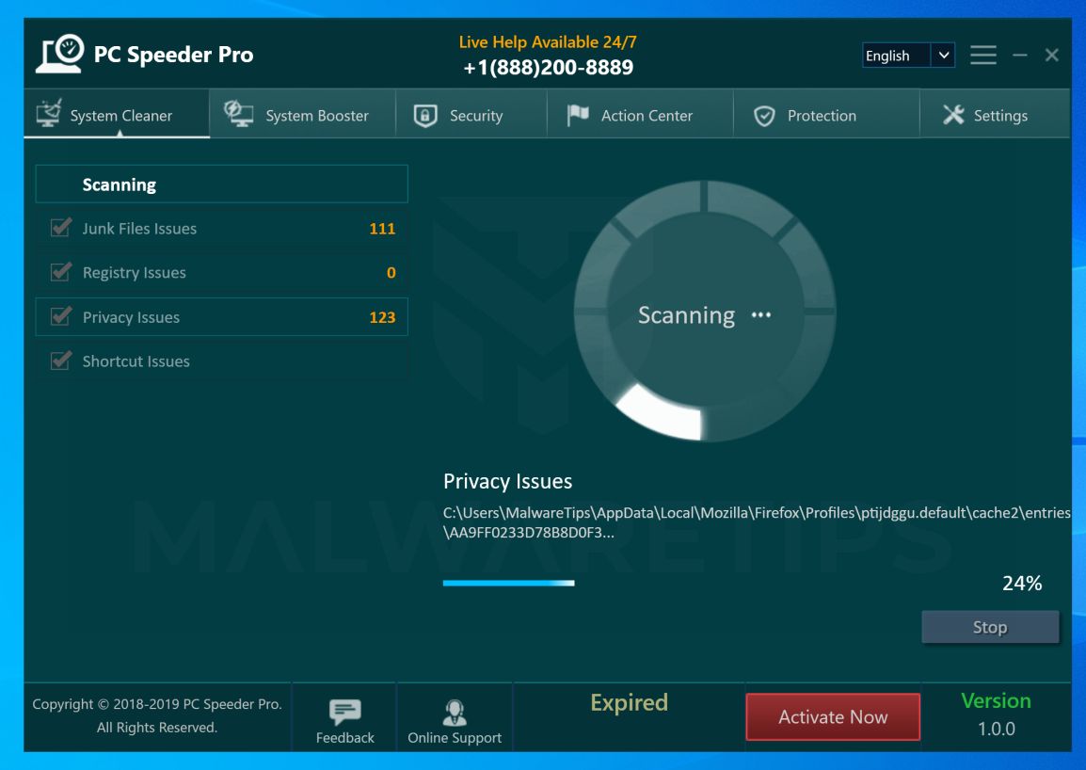1086x770 pixels.
Task: Select the Privacy Issues row label
Action: 131,317
